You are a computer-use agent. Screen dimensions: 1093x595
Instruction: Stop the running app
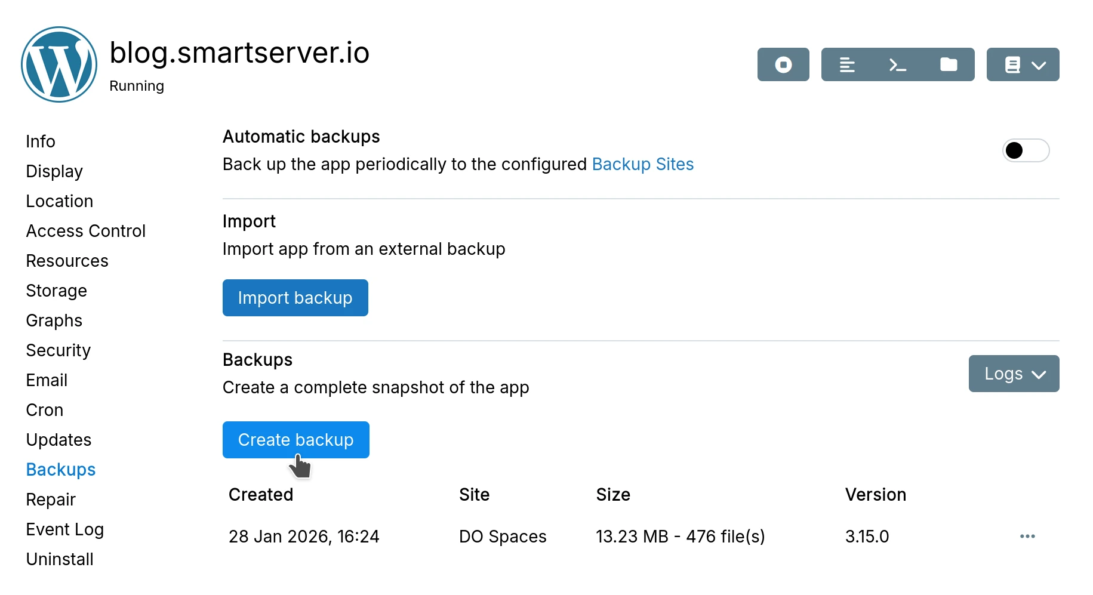pos(783,64)
